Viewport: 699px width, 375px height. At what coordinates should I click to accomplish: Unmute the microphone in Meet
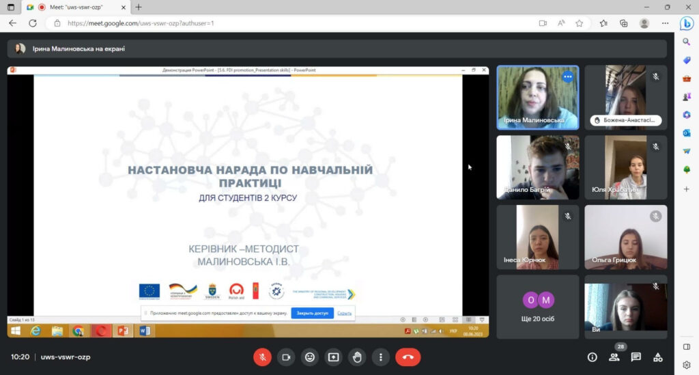point(262,357)
